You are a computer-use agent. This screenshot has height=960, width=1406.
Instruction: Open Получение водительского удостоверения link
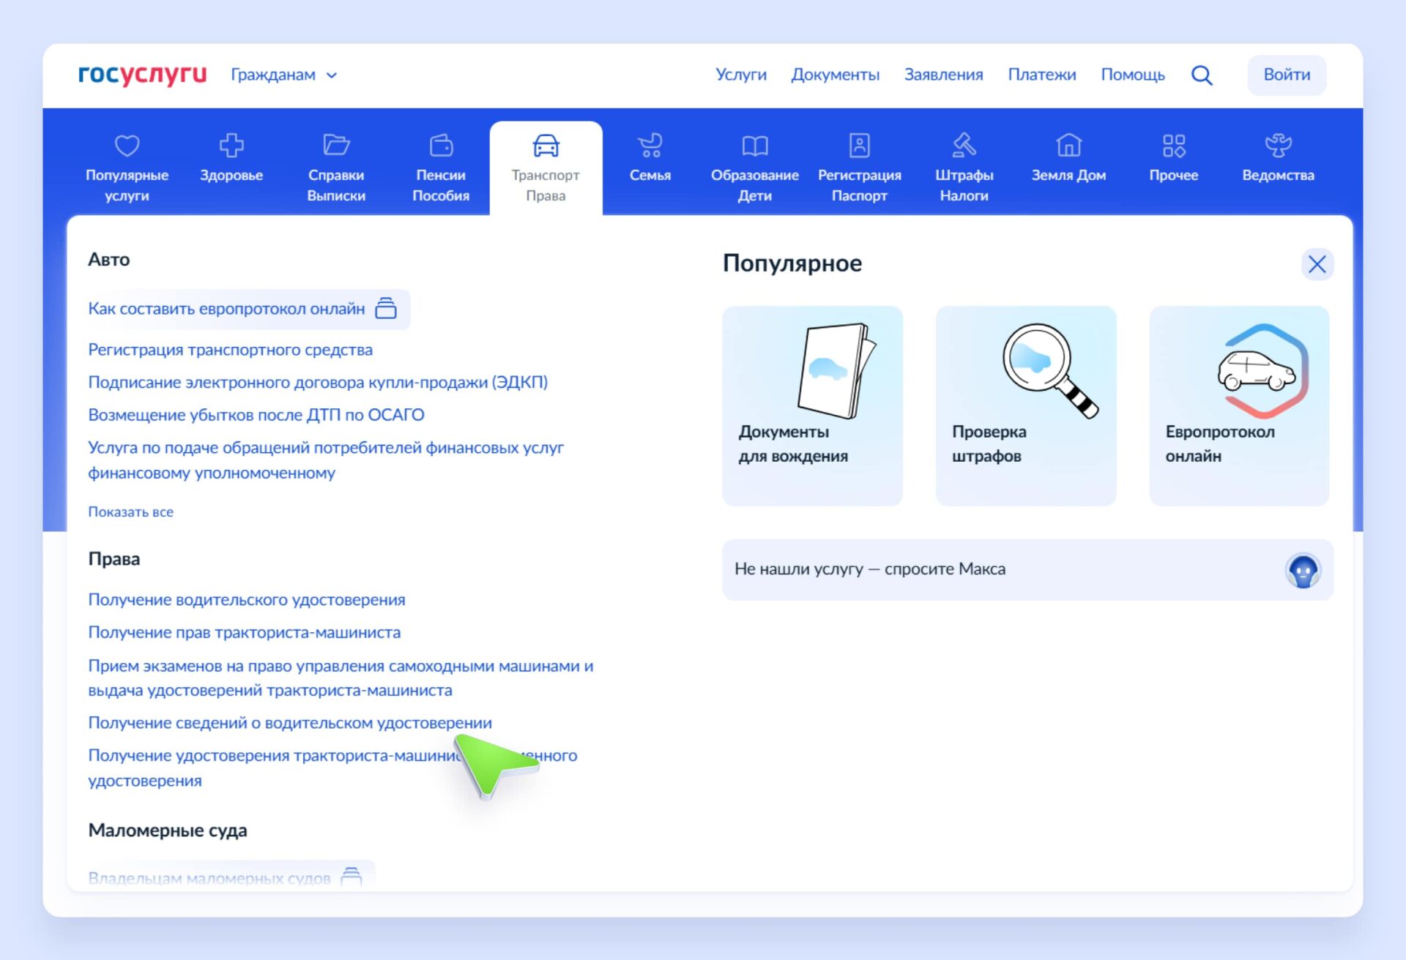click(247, 600)
